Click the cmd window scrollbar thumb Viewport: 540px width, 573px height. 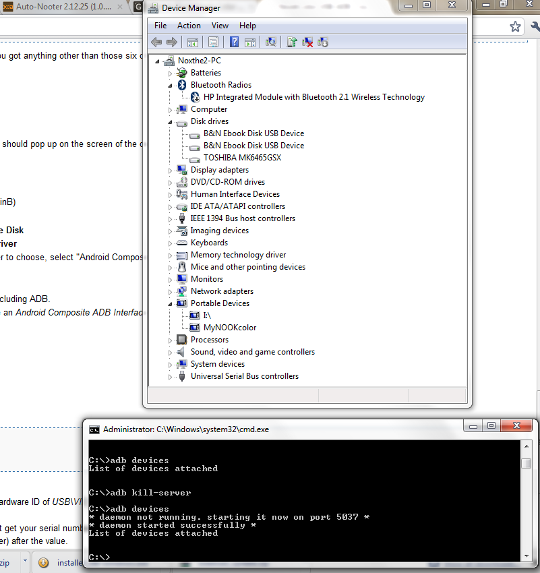[527, 463]
